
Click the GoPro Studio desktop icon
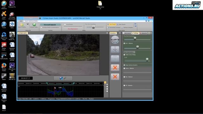pyautogui.click(x=4, y=56)
